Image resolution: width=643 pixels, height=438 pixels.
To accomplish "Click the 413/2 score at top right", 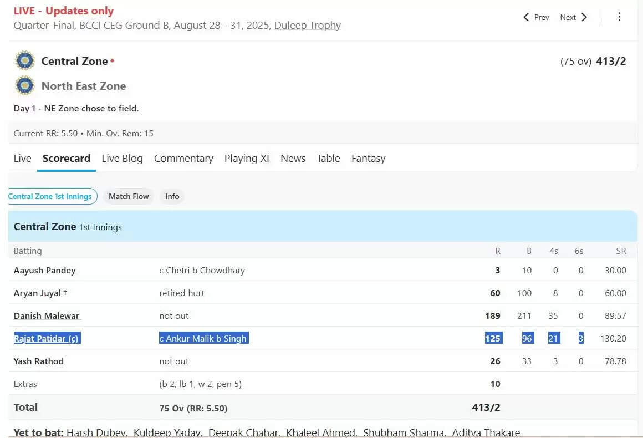I will 611,61.
